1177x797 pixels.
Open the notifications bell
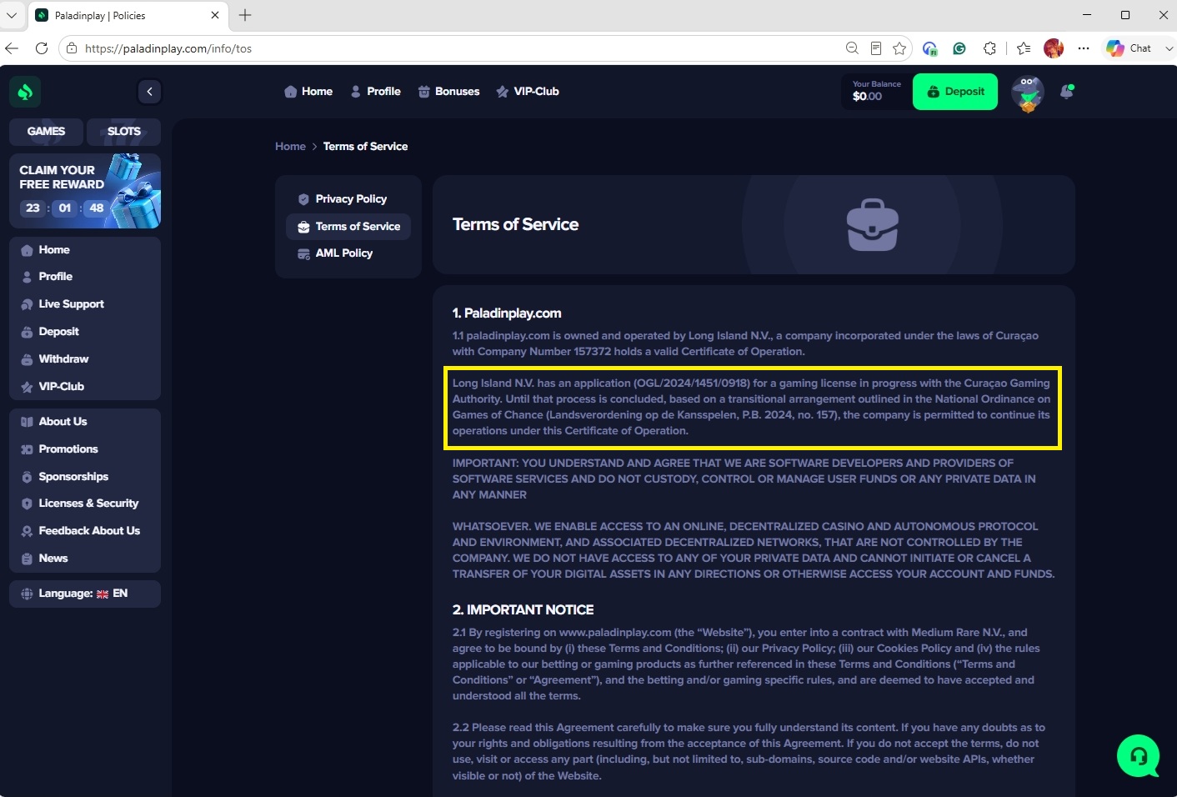(x=1067, y=92)
